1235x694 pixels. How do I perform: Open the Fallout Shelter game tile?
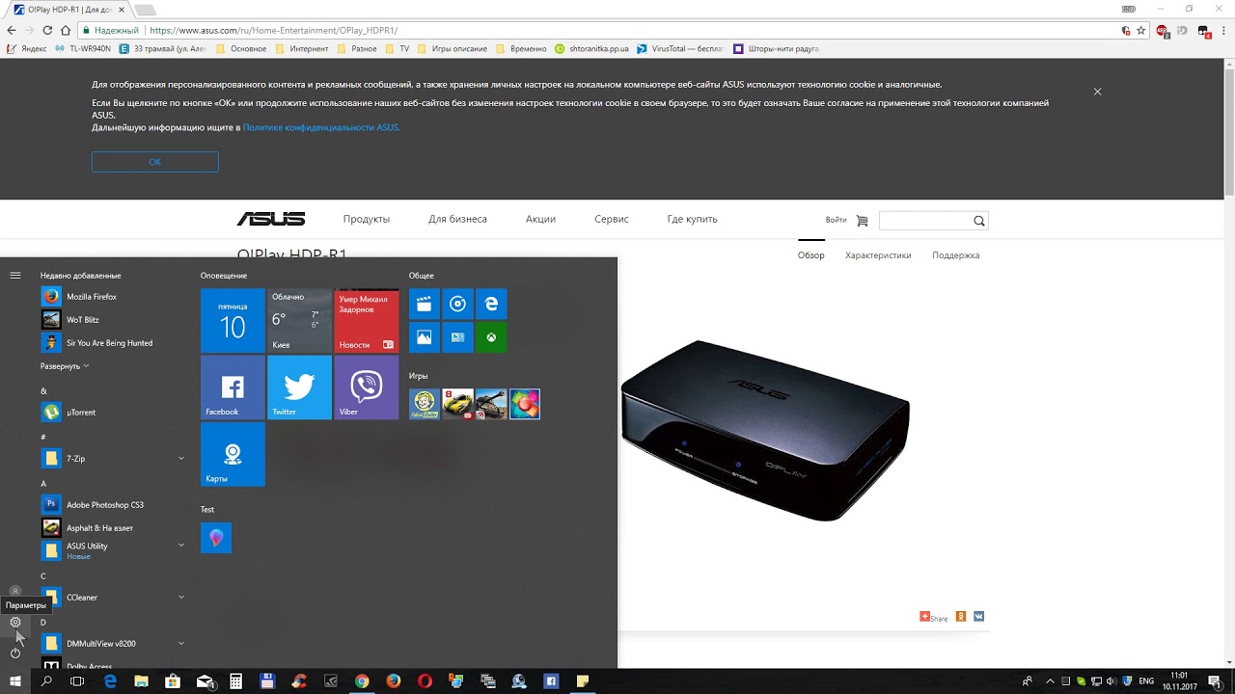click(425, 405)
